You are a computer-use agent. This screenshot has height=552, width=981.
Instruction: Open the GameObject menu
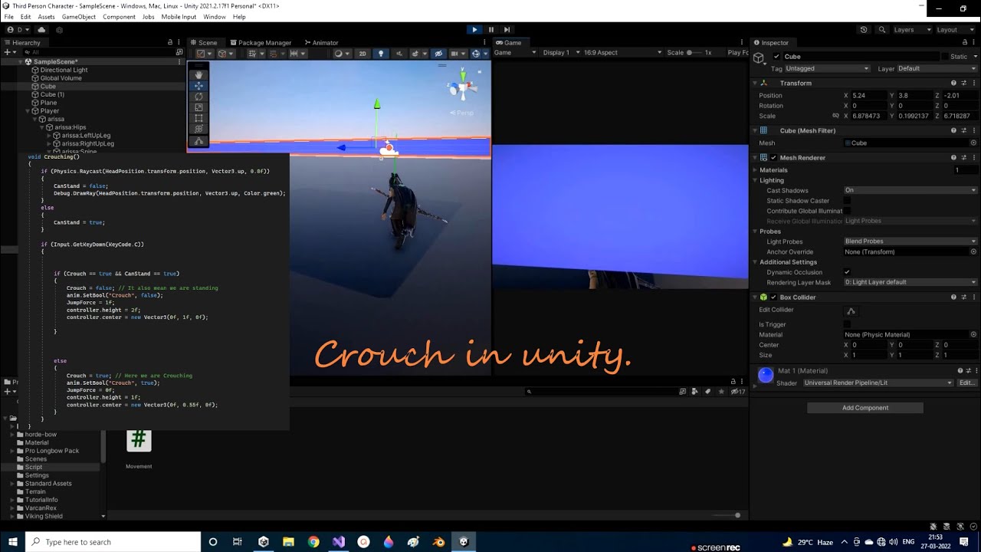click(x=79, y=17)
